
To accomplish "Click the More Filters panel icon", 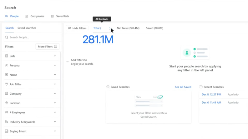I will pyautogui.click(x=56, y=47).
